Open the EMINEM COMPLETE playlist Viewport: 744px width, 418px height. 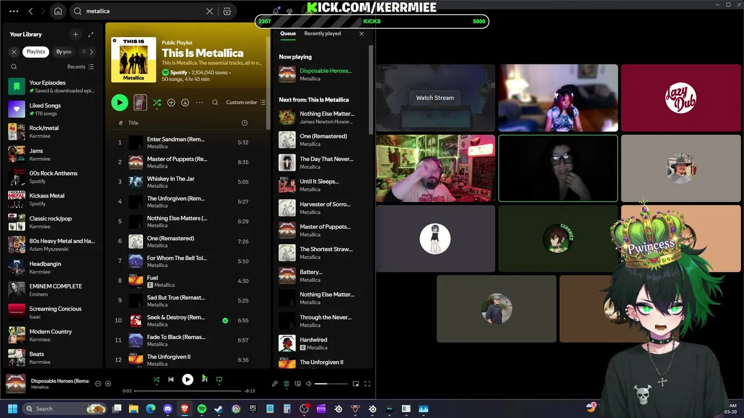pyautogui.click(x=52, y=290)
